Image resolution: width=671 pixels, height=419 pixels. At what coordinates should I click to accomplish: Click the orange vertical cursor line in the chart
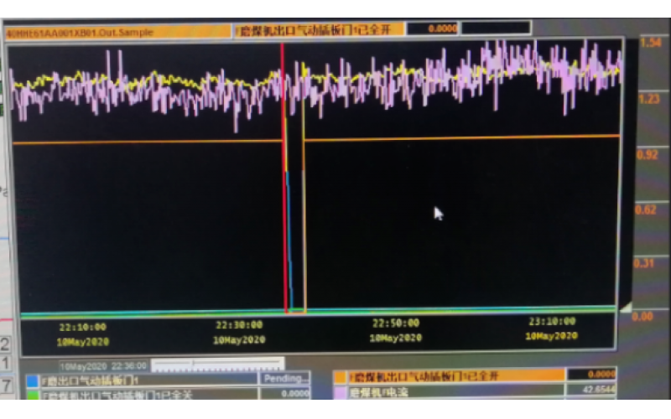304,226
